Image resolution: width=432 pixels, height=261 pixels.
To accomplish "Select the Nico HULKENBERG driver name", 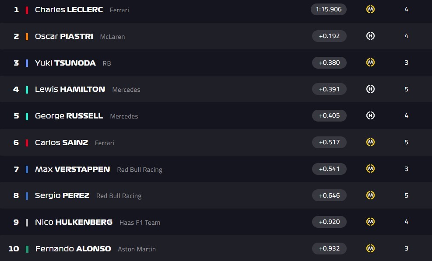I will coord(74,222).
